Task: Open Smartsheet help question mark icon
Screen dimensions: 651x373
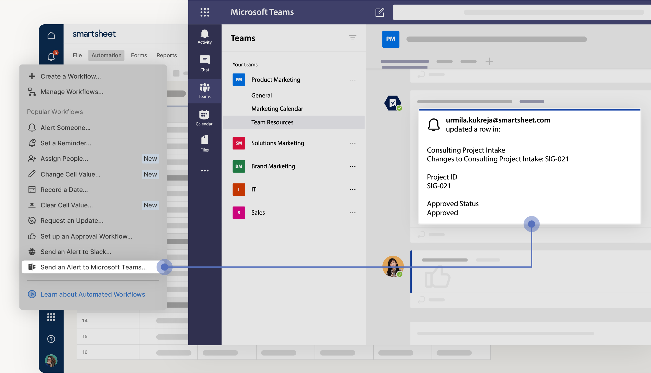Action: pos(51,339)
